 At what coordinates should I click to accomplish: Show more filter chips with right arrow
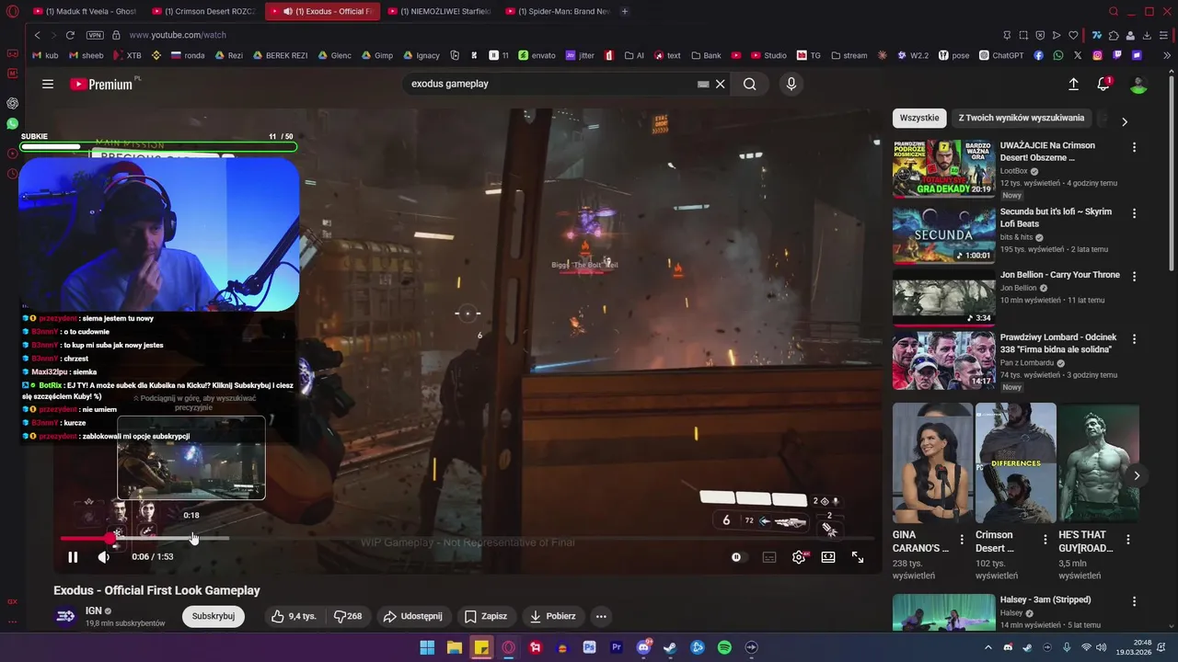click(x=1124, y=120)
